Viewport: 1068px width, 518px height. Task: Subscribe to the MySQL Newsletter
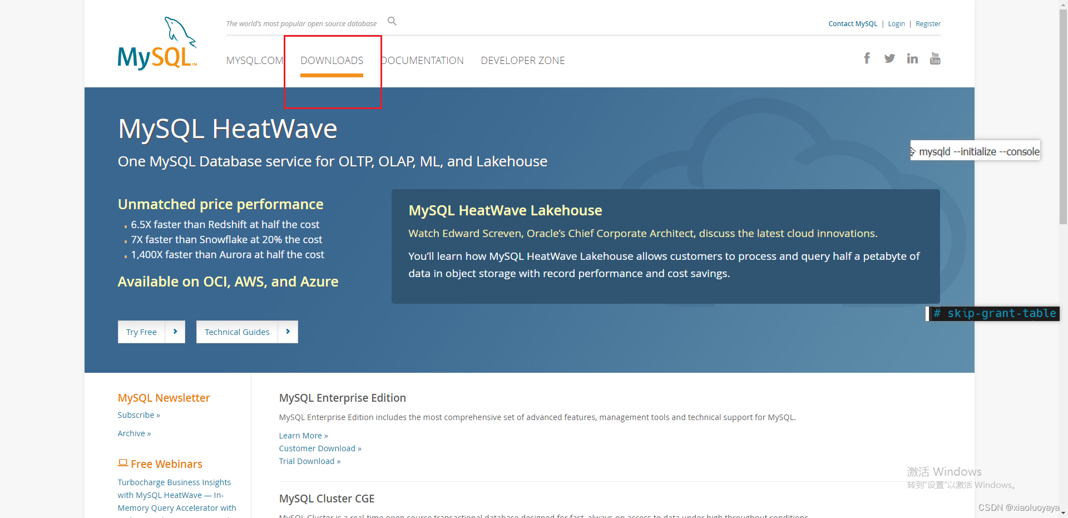[139, 415]
